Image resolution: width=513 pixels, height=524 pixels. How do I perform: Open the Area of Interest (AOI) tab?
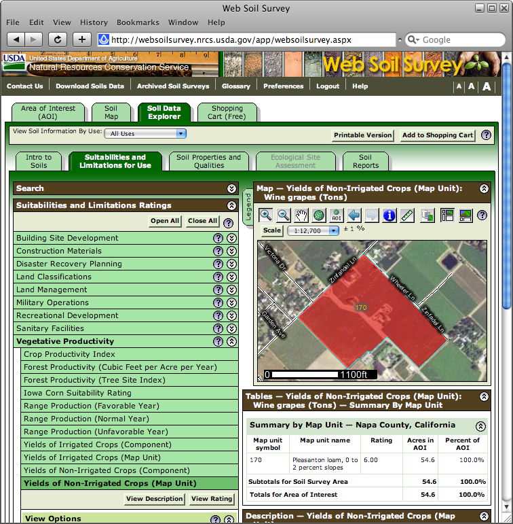coord(47,112)
